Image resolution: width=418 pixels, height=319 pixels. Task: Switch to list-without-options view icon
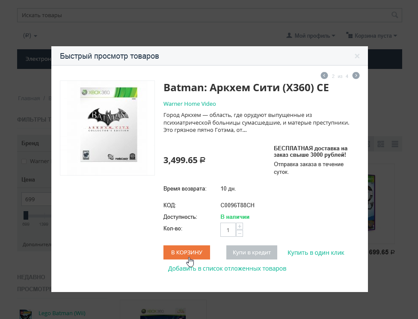(381, 144)
